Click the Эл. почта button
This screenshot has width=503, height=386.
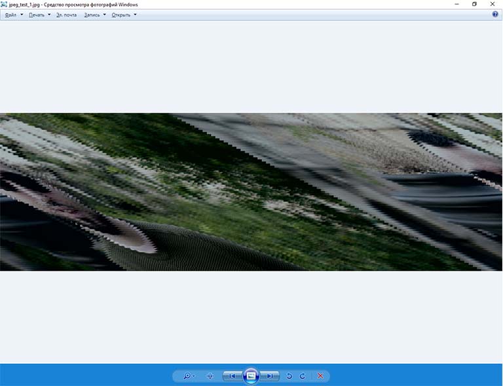point(66,14)
